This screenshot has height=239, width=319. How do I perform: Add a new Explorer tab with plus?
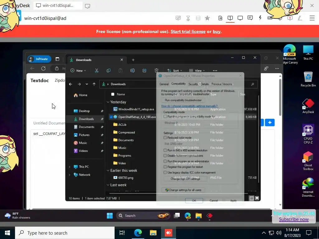[x=133, y=60]
